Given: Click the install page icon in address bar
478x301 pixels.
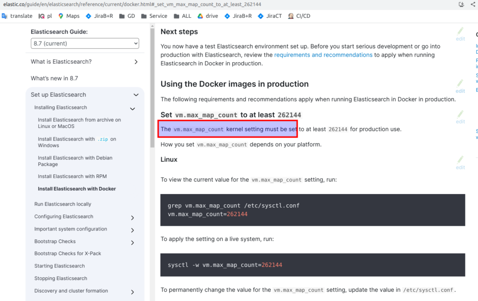Looking at the screenshot, I should pyautogui.click(x=461, y=4).
